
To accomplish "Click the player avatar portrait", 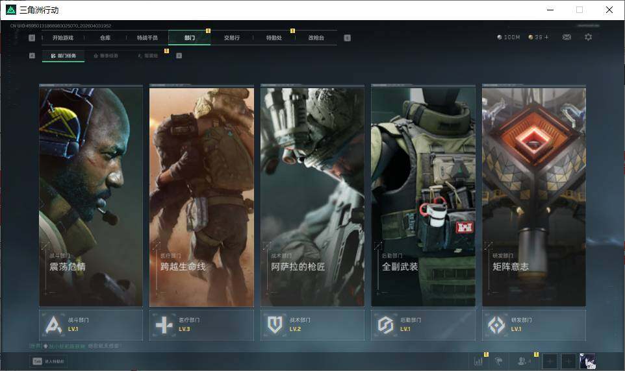I will coord(587,361).
